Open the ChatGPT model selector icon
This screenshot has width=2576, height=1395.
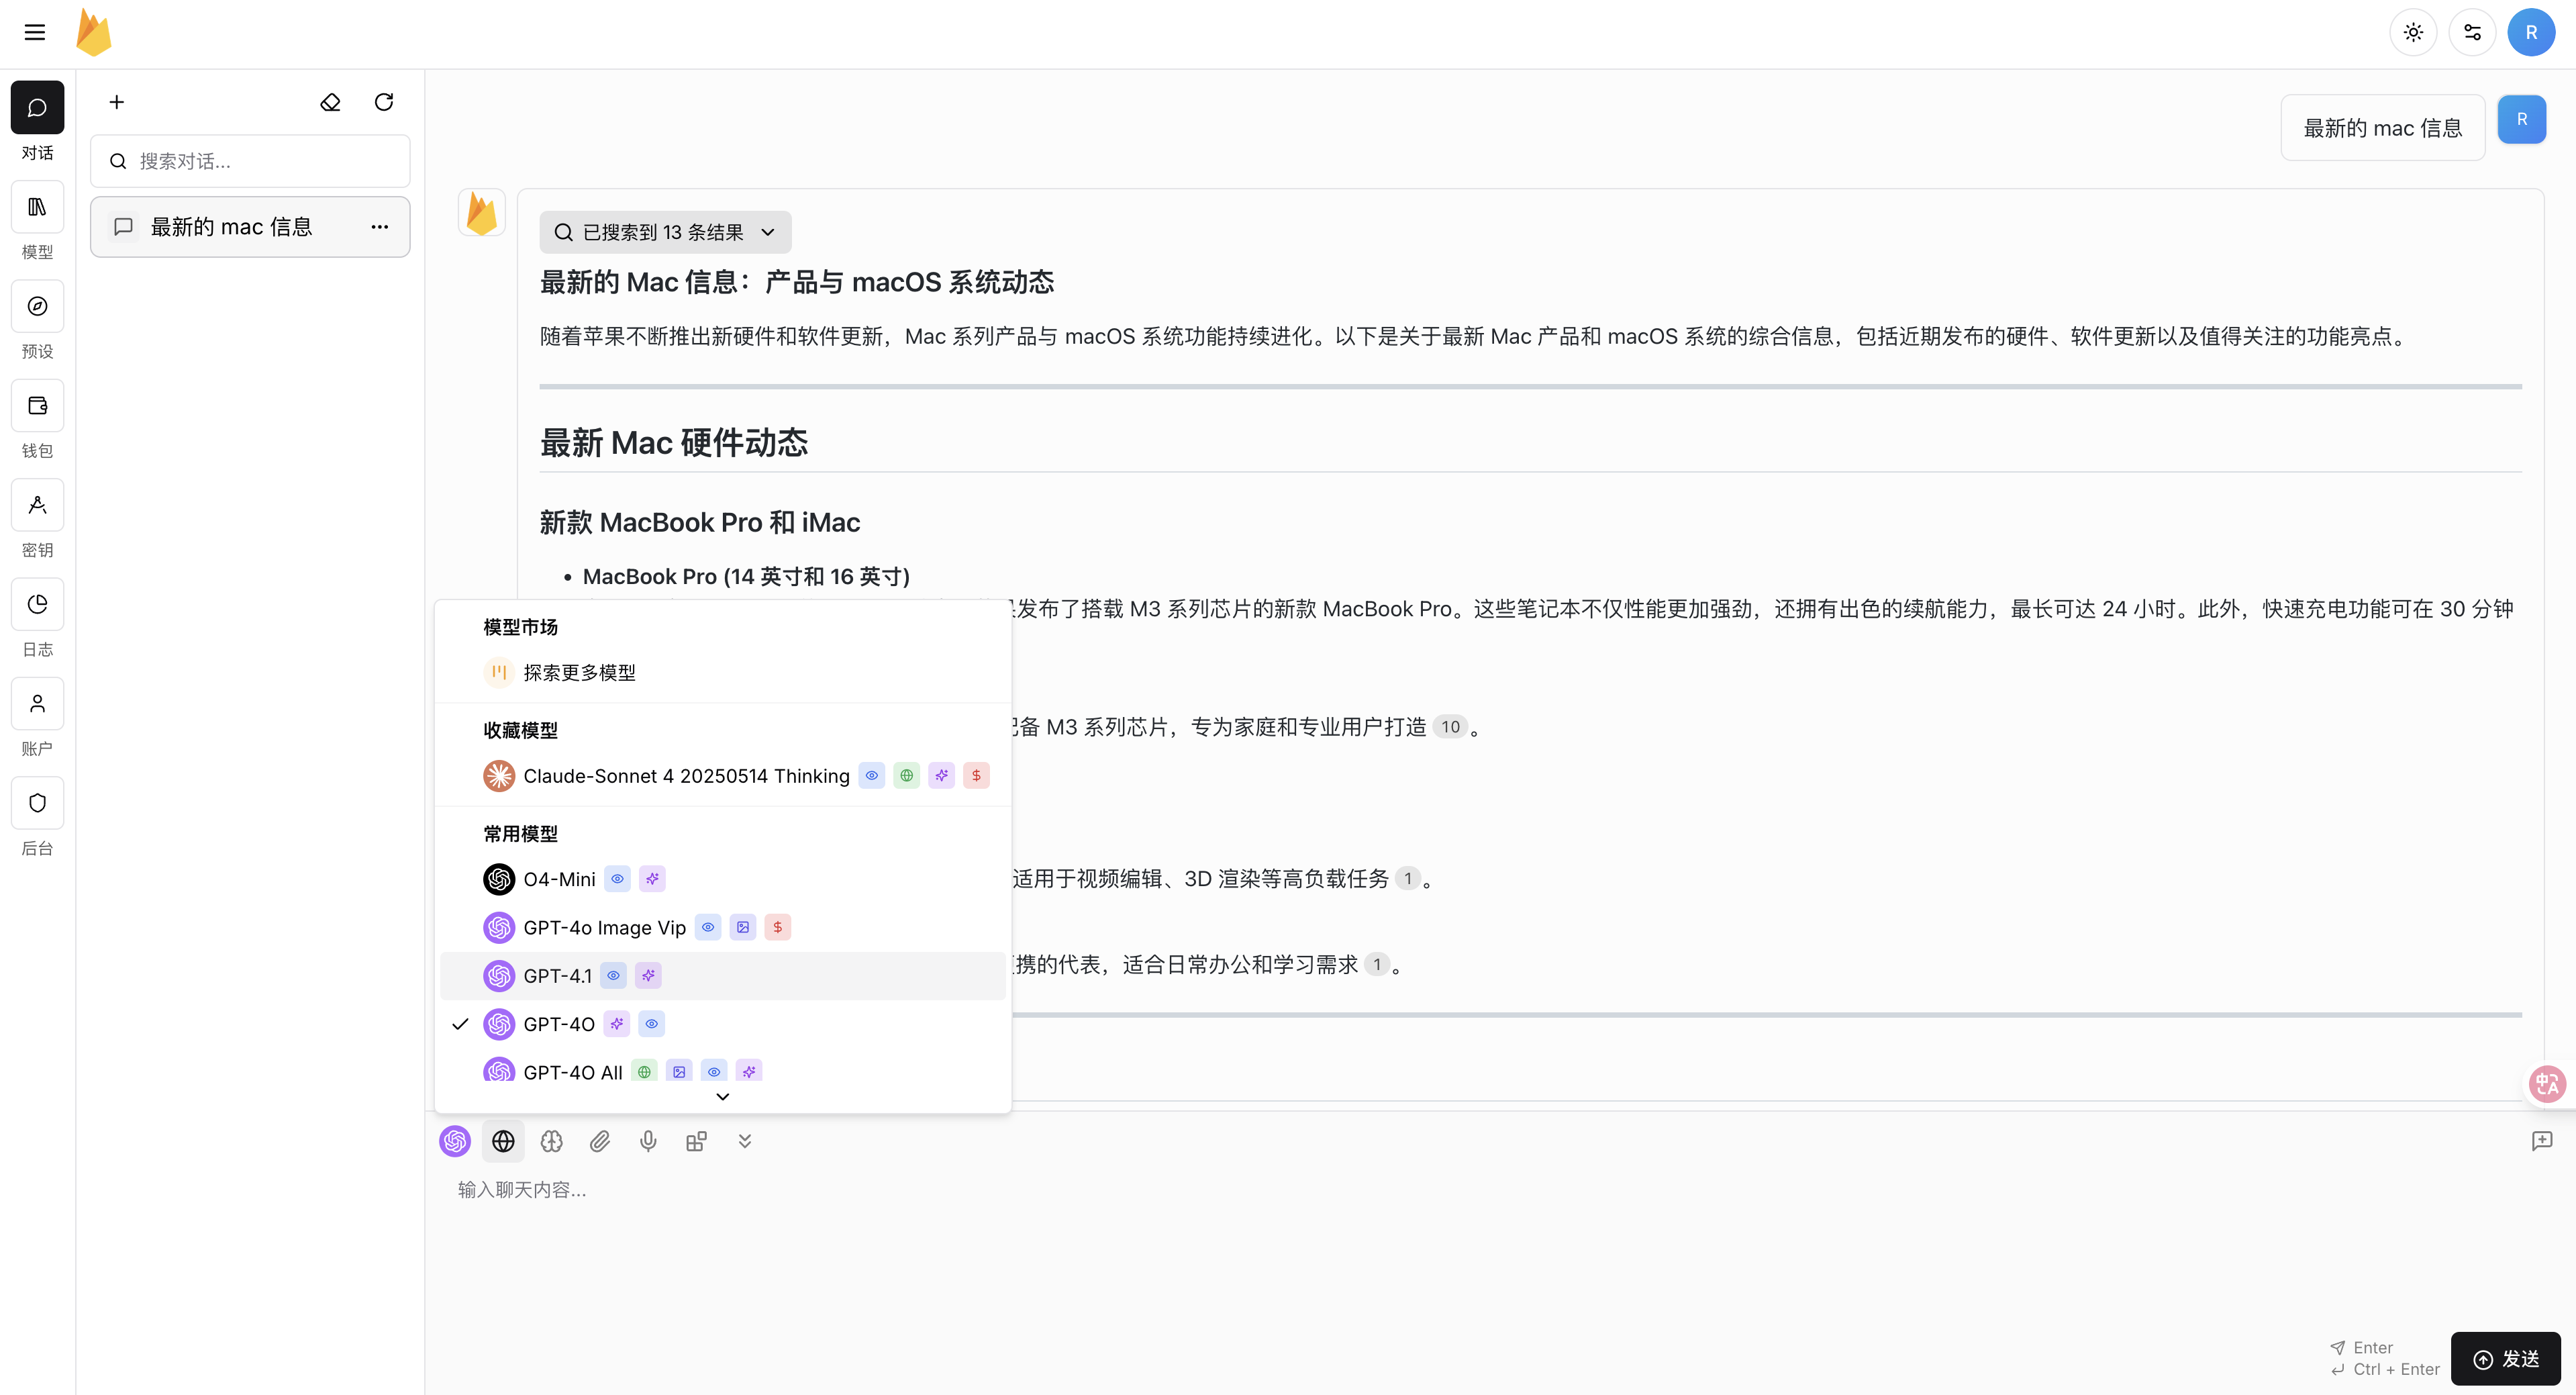[x=455, y=1141]
